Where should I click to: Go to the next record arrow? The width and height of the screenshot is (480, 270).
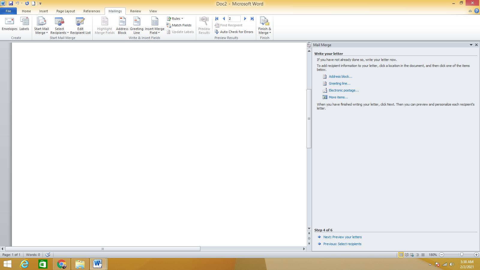tap(245, 19)
